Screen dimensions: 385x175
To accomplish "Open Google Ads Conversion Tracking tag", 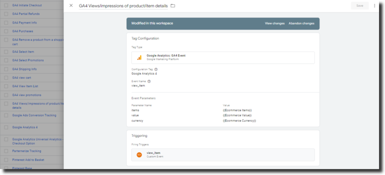I will click(x=34, y=115).
